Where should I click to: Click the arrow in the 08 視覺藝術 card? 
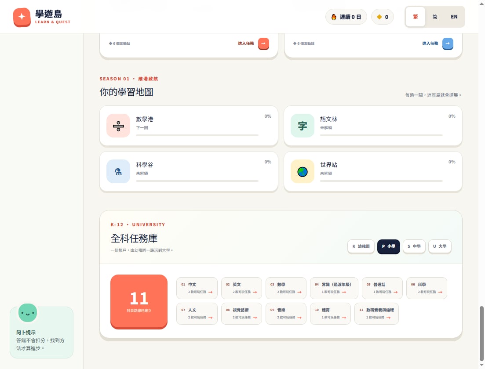point(255,318)
